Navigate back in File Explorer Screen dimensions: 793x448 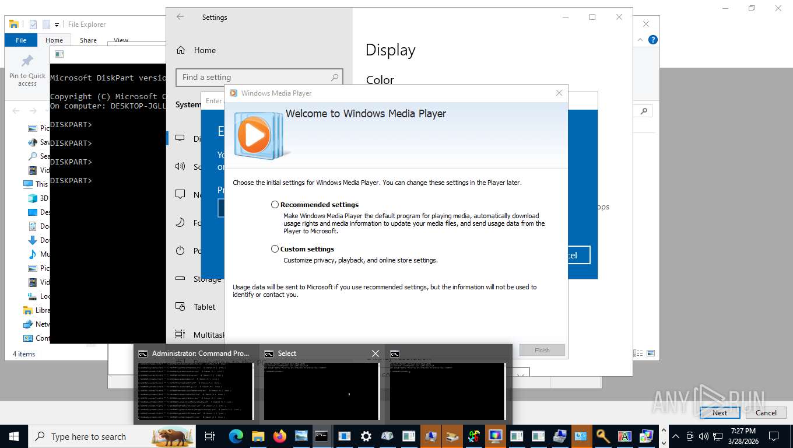click(16, 111)
